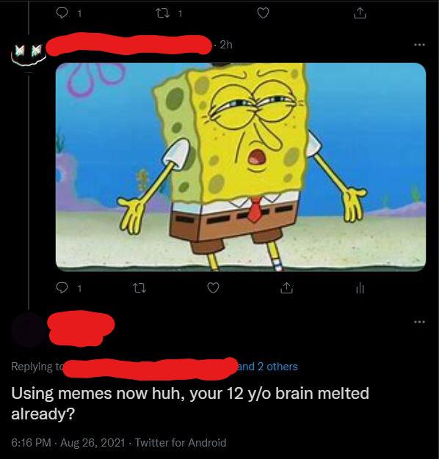Open more options dots on the main reply tweet
The width and height of the screenshot is (439, 459).
(x=419, y=322)
